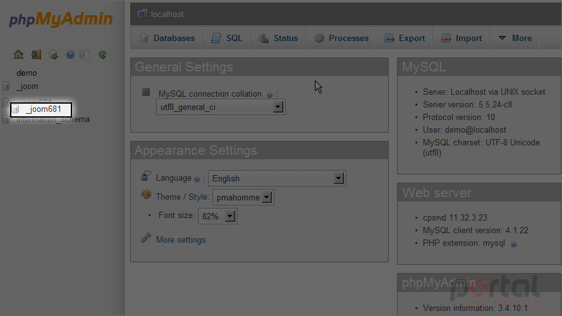Screen dimensions: 562x316
Task: Select the _joom database
Action: pos(28,87)
